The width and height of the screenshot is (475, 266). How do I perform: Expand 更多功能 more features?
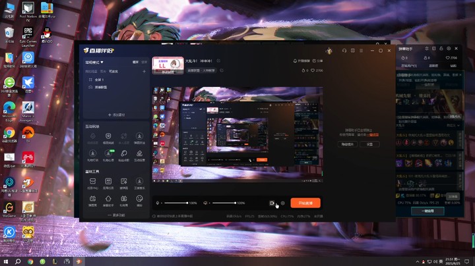[116, 215]
